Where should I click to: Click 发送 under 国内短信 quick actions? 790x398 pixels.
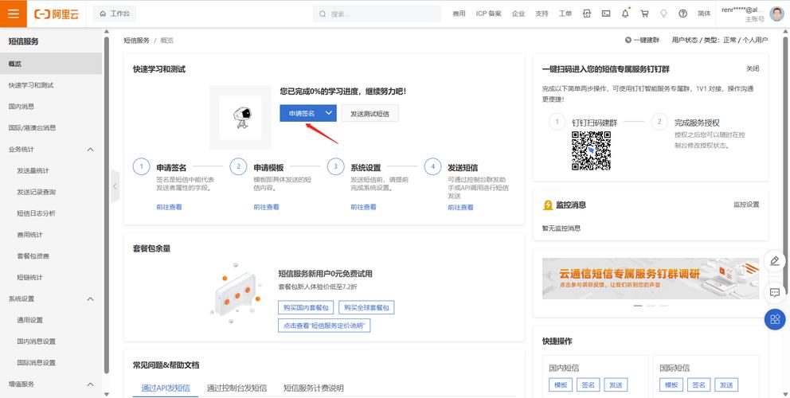coord(616,385)
